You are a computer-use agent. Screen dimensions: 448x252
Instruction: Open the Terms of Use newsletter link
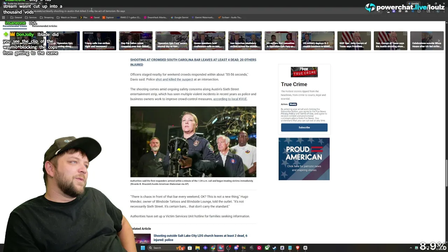(x=307, y=114)
